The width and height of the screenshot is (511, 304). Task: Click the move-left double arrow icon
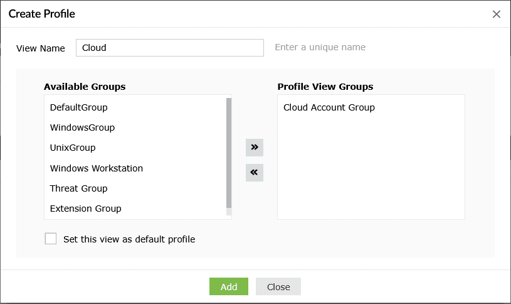[254, 172]
